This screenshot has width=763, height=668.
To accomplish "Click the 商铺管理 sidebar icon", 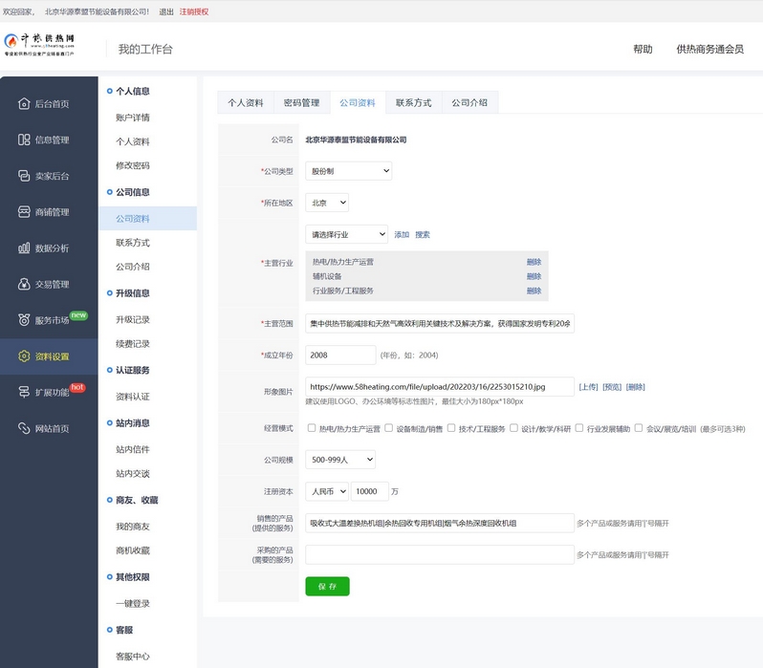I will pos(24,211).
